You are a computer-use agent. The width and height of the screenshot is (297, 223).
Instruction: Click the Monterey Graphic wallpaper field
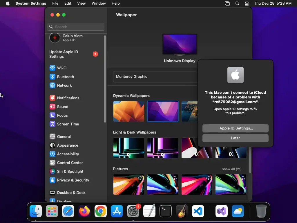(155, 77)
